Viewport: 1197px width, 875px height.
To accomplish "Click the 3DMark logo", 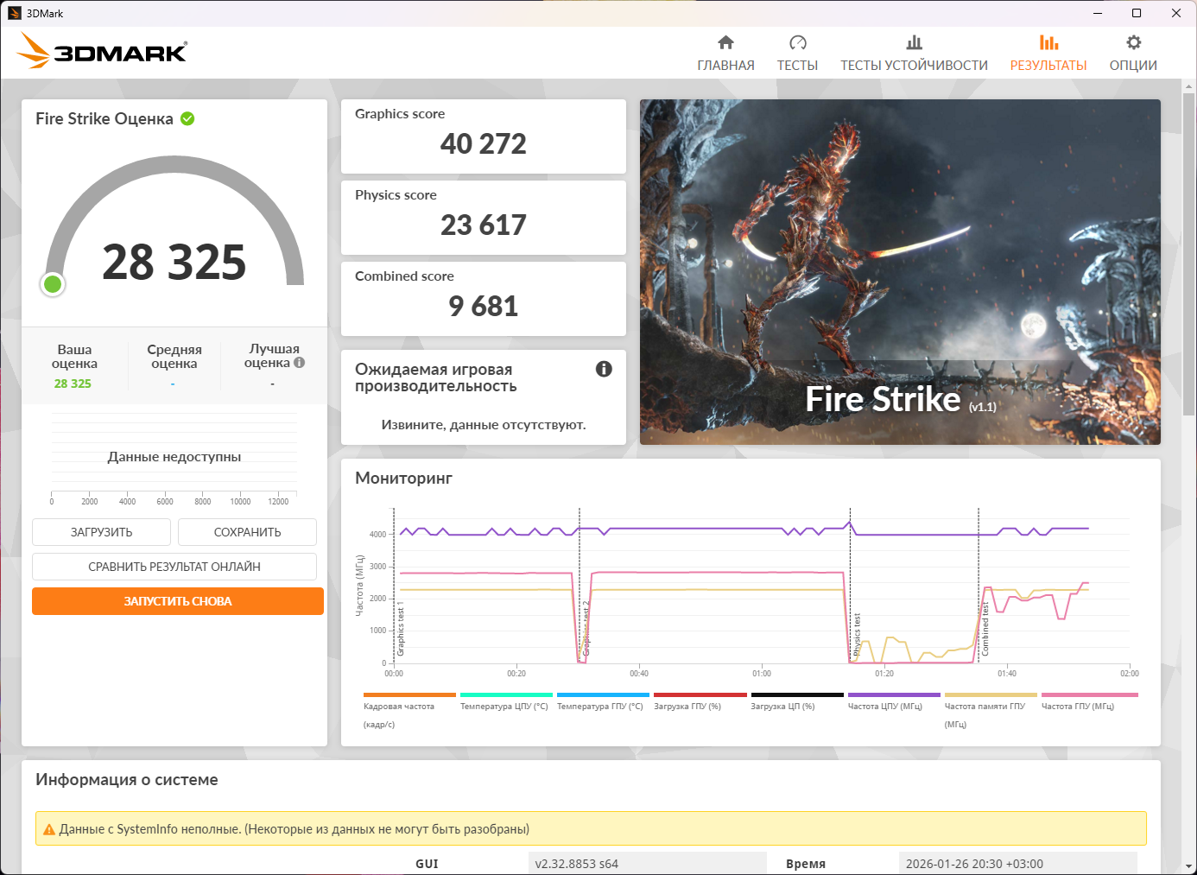I will click(x=102, y=51).
